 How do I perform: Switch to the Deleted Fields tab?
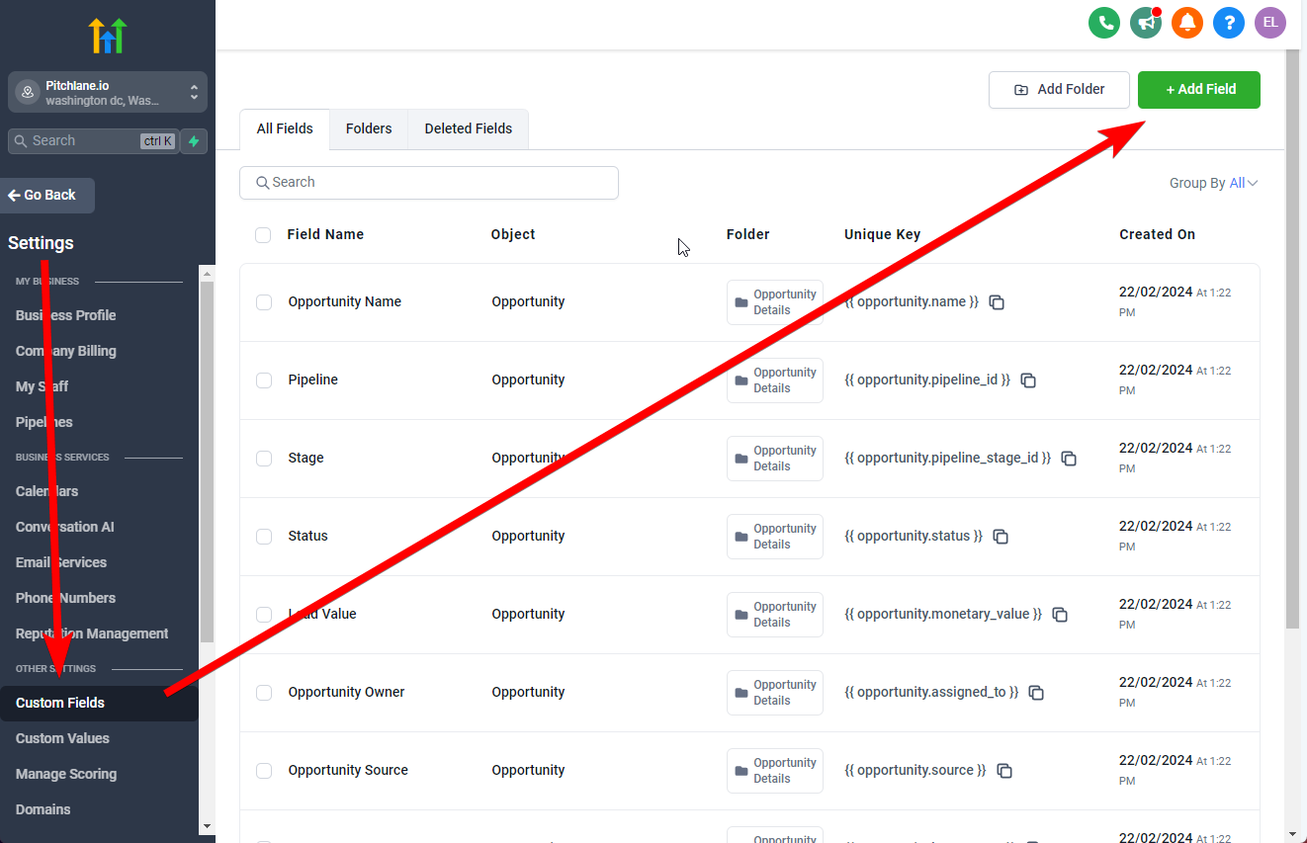coord(468,128)
